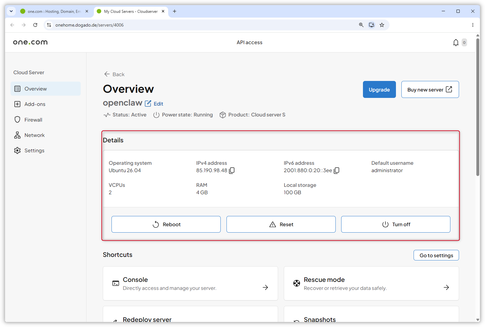Open the API access link
Viewport: 485px width, 327px height.
tap(250, 42)
